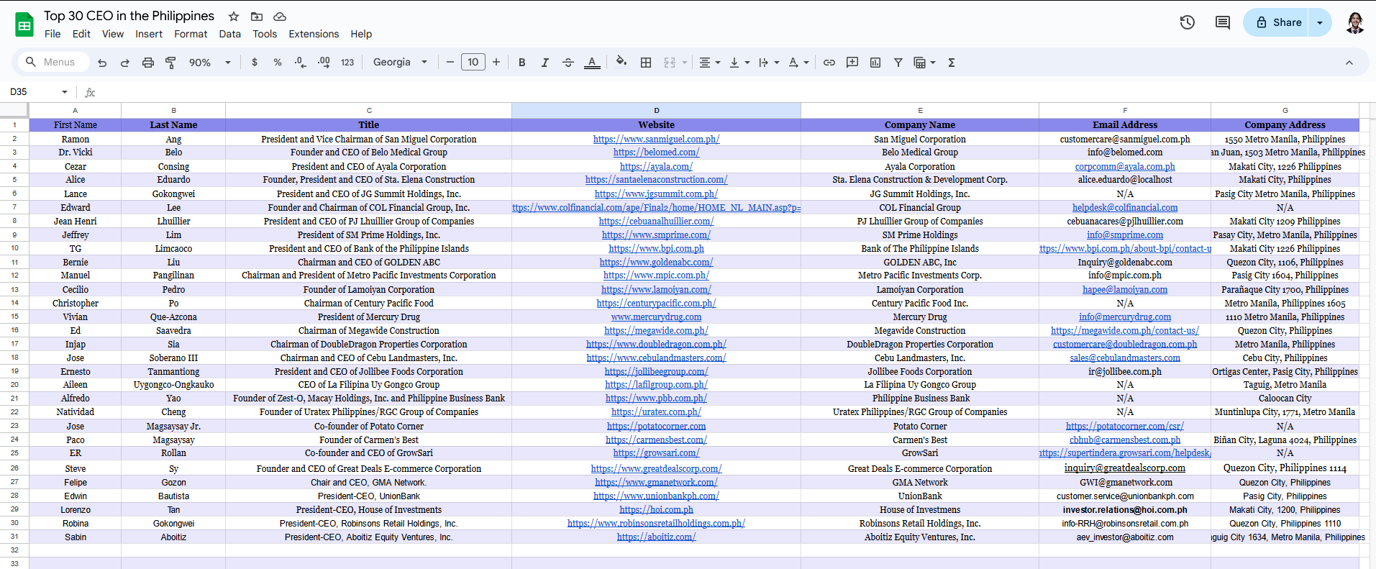
Task: Open horizontal align dropdown
Action: click(710, 63)
